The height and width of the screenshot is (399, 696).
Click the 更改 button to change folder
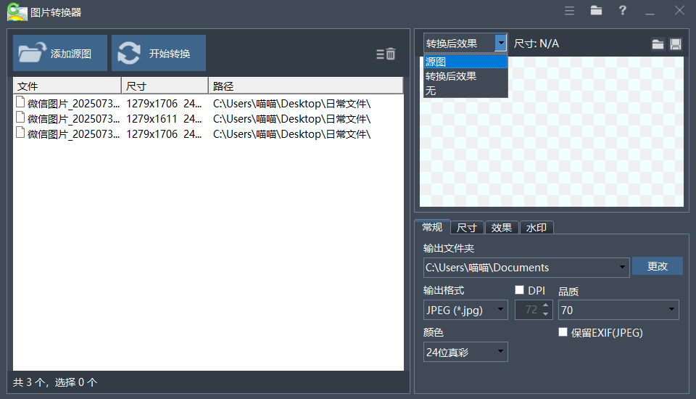(657, 266)
